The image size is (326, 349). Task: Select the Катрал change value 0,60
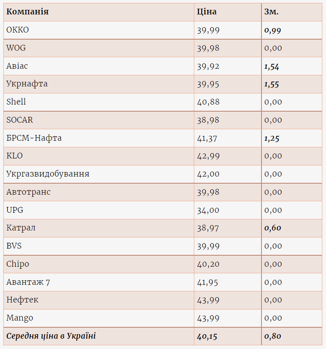[273, 228]
